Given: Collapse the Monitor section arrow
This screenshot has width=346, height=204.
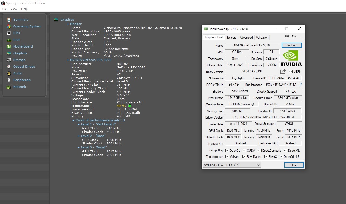Looking at the screenshot, I should (68, 24).
